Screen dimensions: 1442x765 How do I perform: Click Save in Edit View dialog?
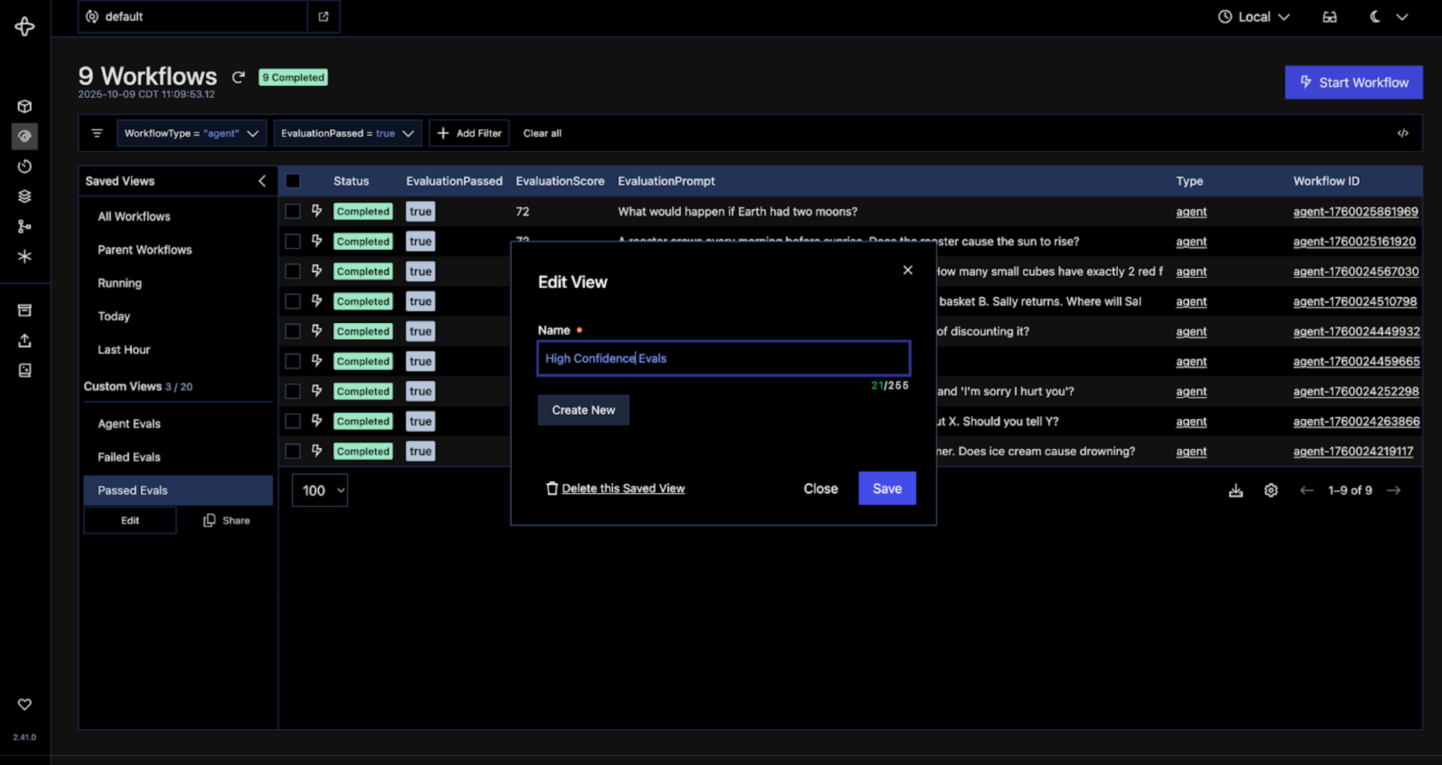coord(887,489)
